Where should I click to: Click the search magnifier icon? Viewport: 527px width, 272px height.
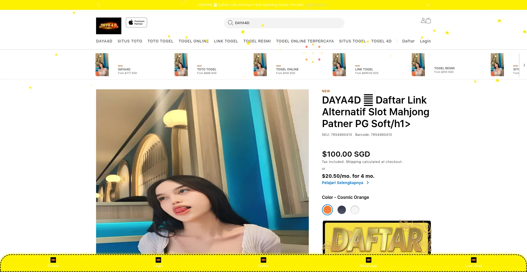point(231,23)
